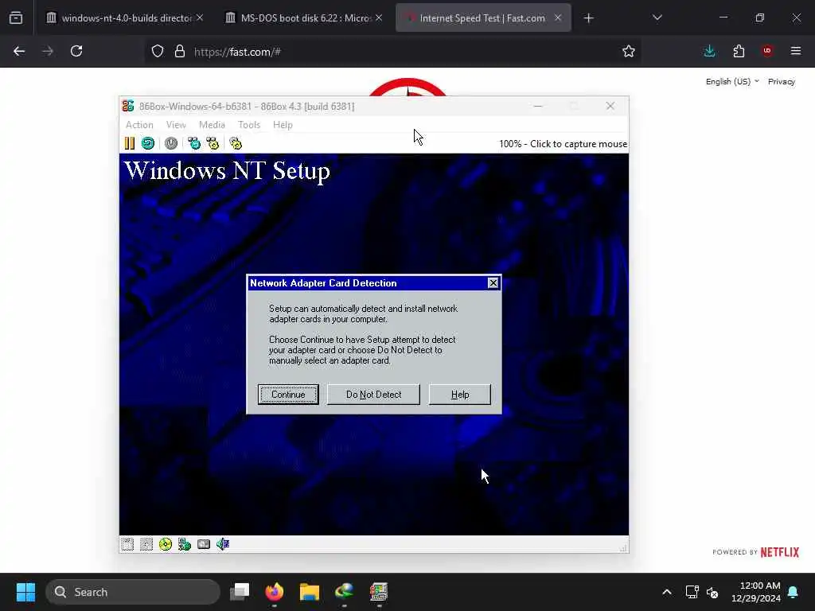Open the notifications bell icon
This screenshot has height=611, width=815.
click(x=793, y=592)
